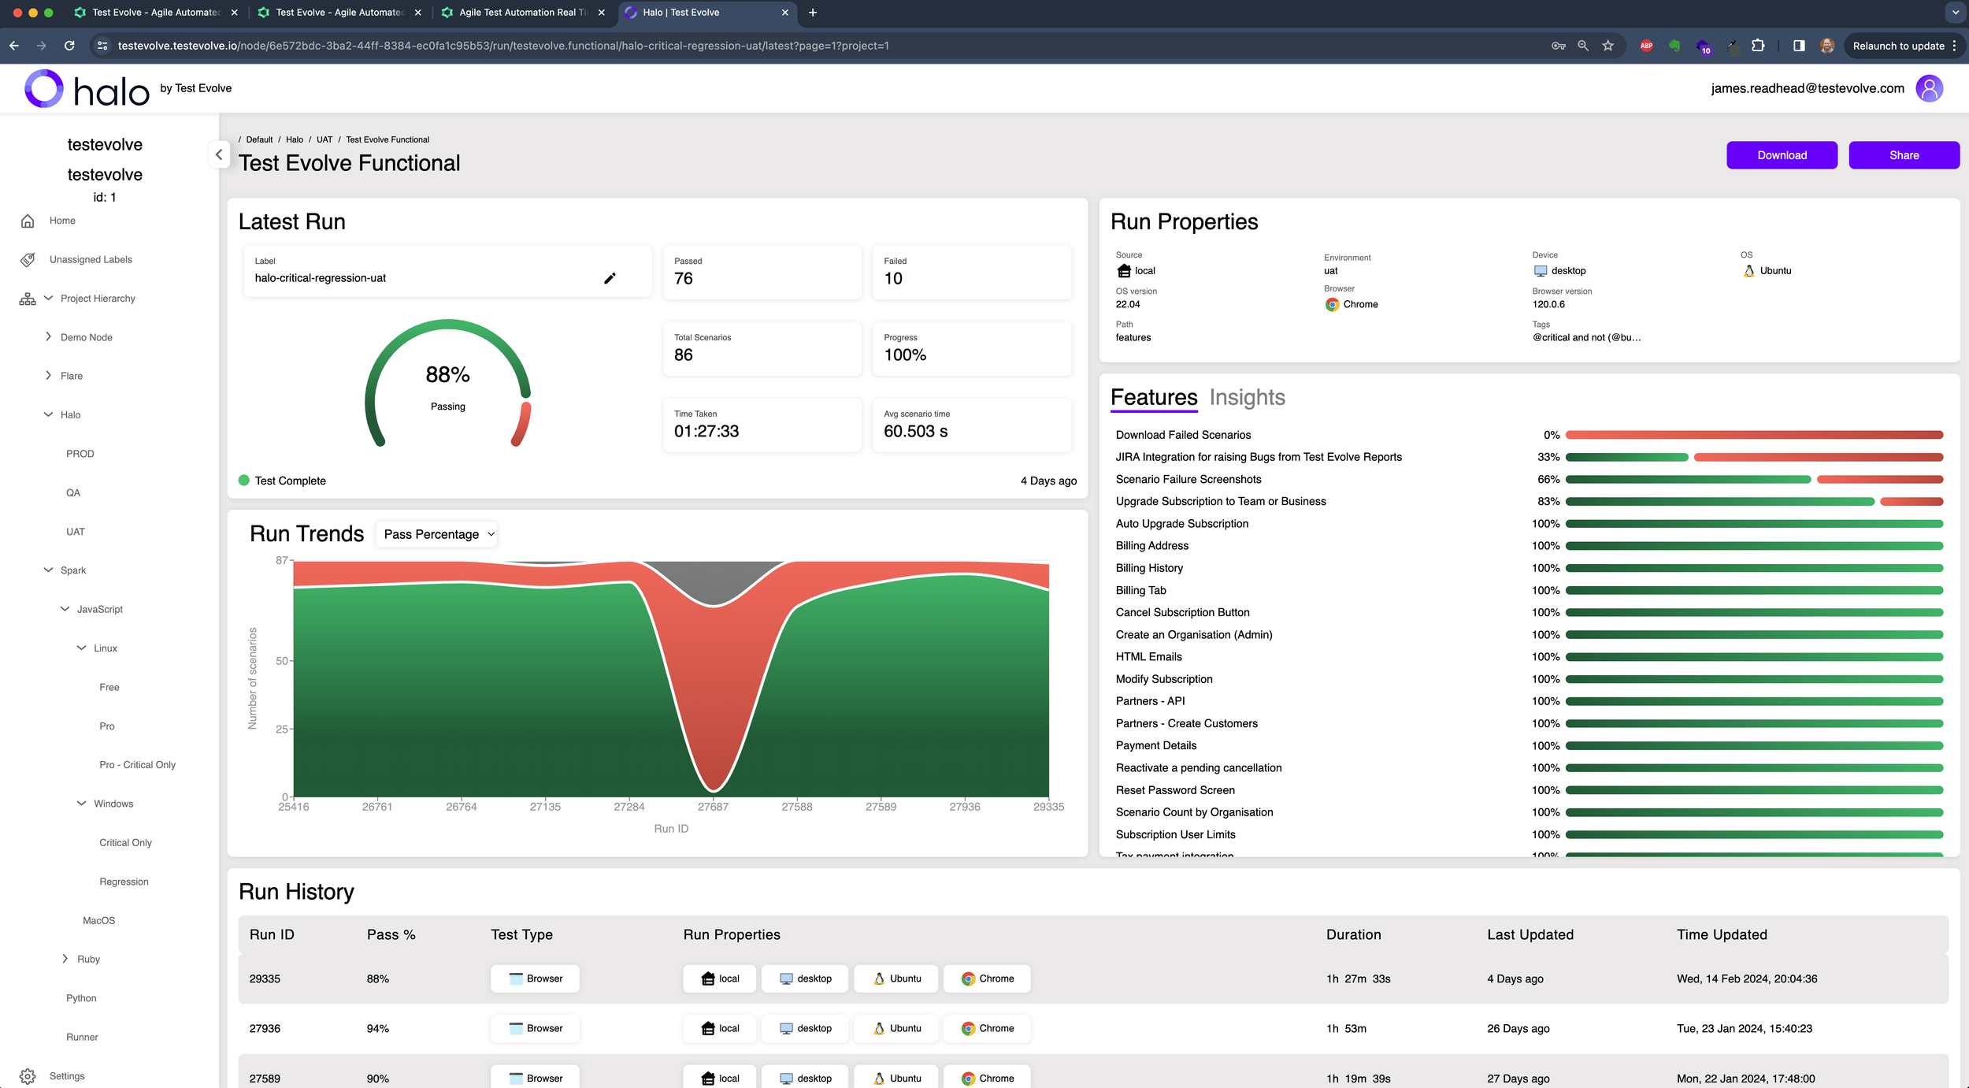This screenshot has height=1088, width=1969.
Task: Click the Home icon in the sidebar
Action: [x=28, y=221]
